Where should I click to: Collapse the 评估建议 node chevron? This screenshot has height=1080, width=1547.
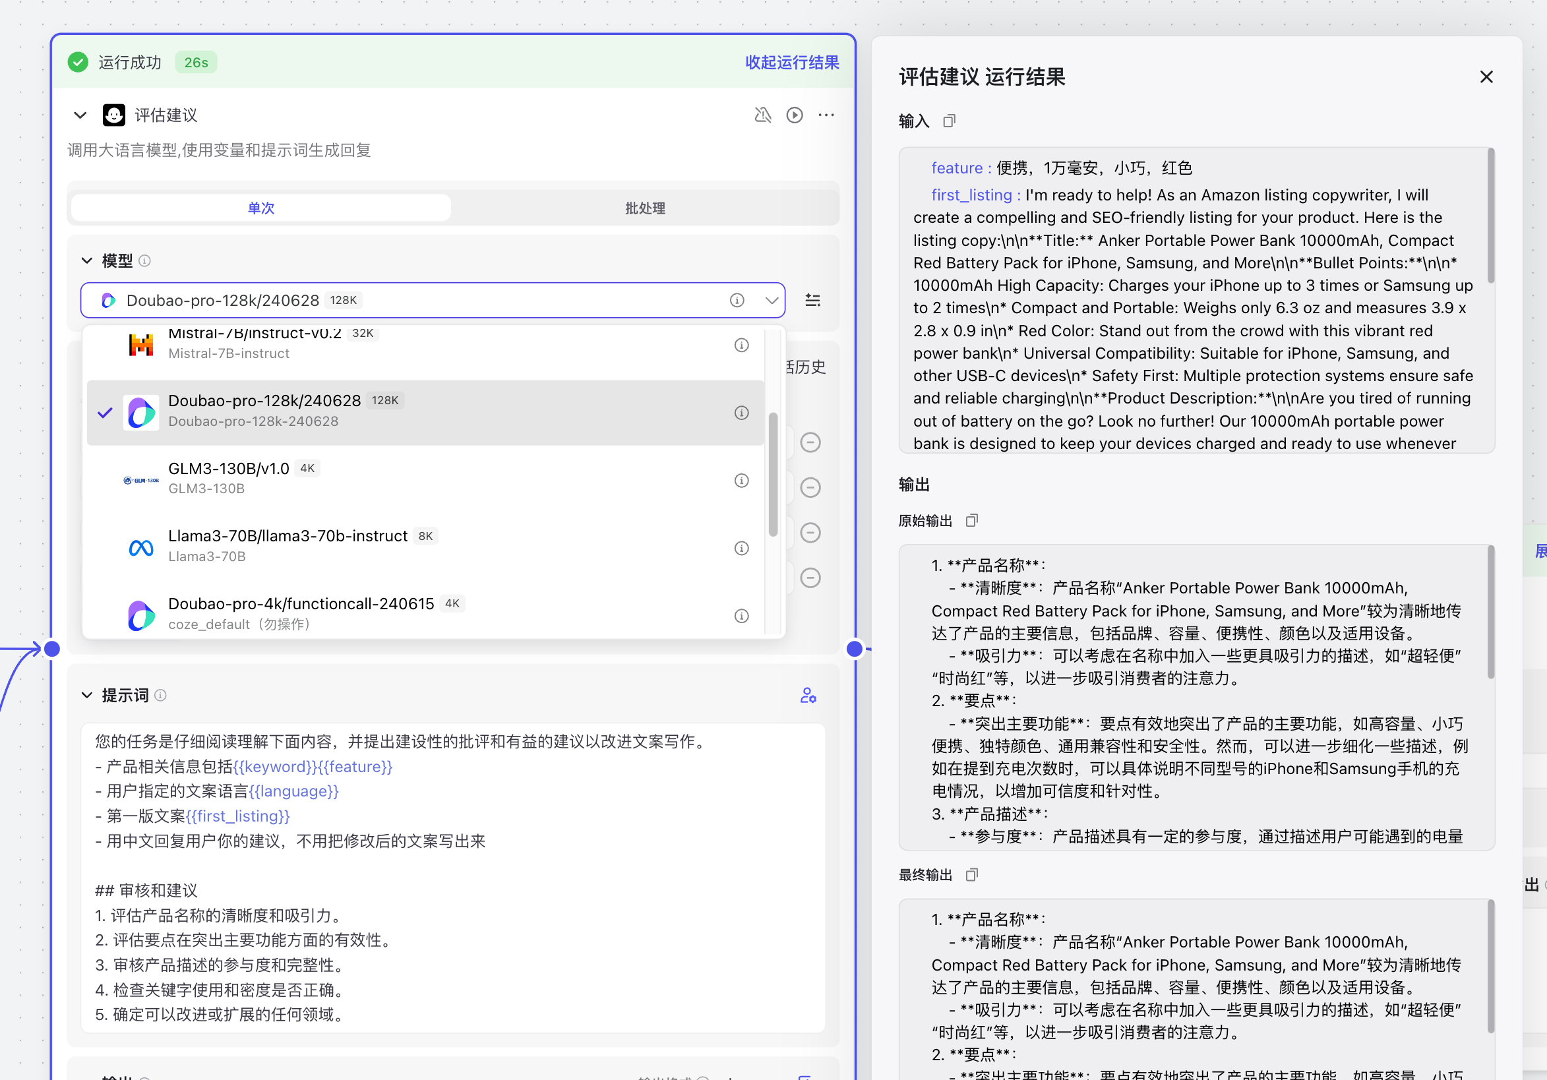click(80, 115)
